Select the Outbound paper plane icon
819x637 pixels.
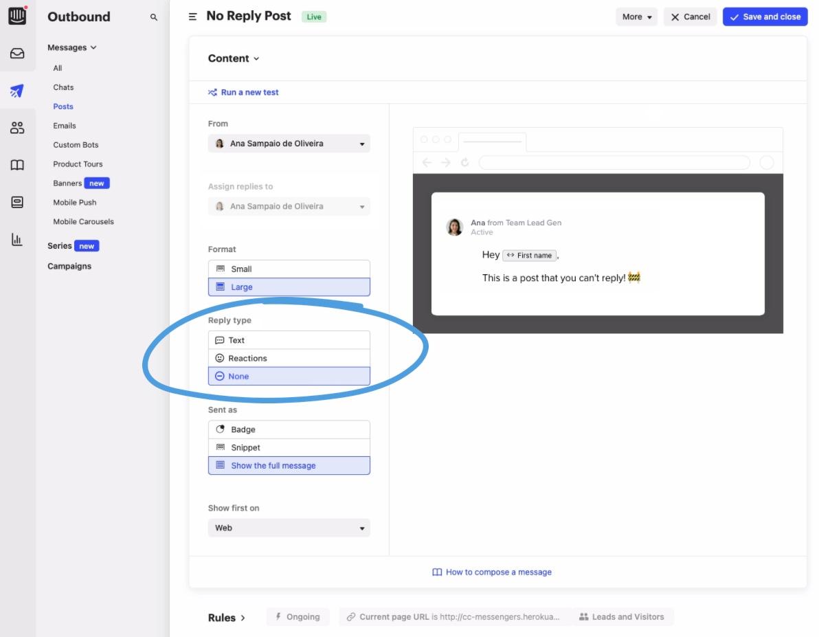[x=17, y=90]
